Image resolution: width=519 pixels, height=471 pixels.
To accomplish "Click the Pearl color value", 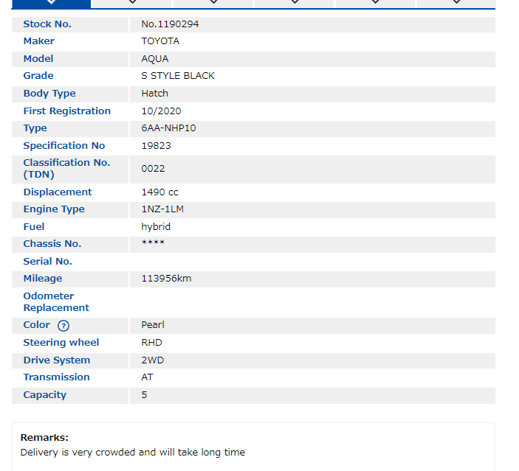I will click(153, 325).
